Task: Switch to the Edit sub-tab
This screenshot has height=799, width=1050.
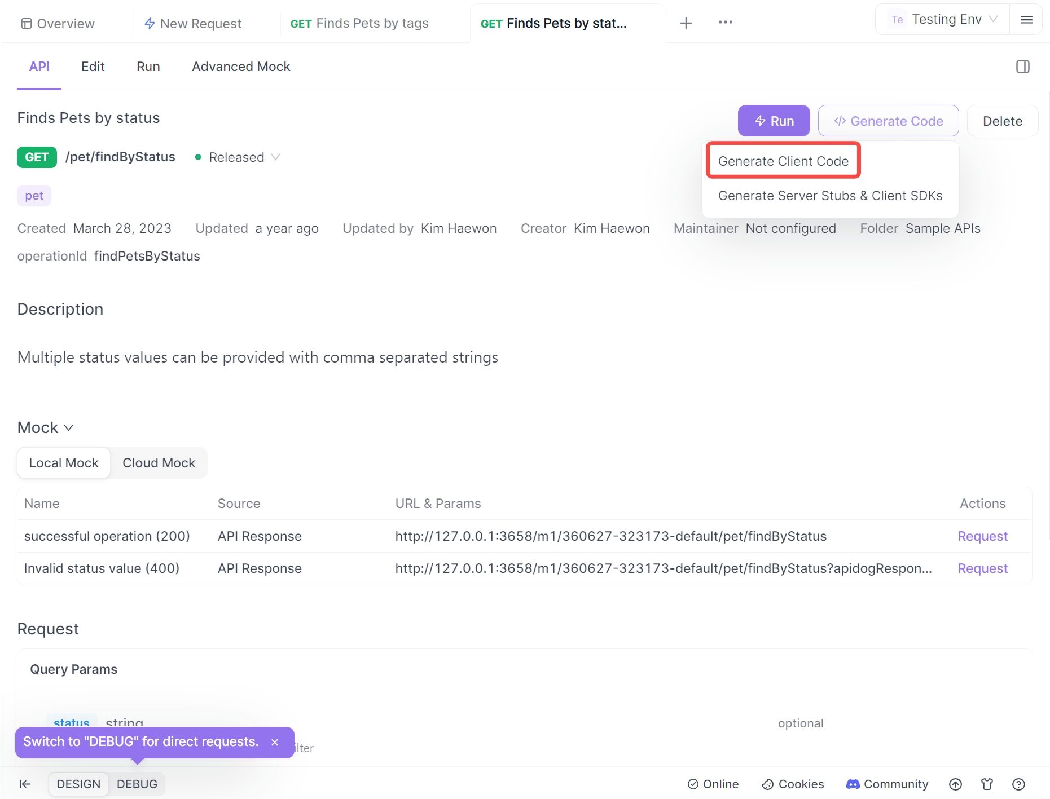Action: tap(93, 67)
